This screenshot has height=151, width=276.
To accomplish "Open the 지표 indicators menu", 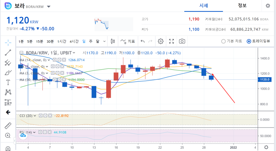I will point(128,41).
